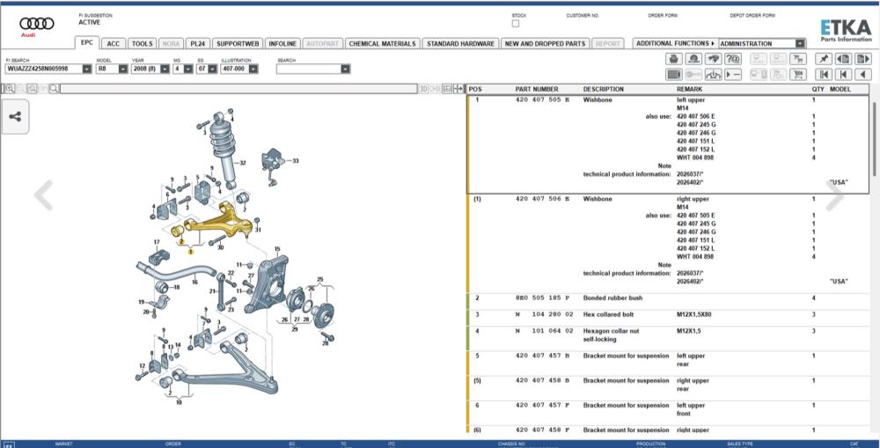The width and height of the screenshot is (880, 448).
Task: Jump to first illustration with skip-back icon
Action: coord(824,75)
